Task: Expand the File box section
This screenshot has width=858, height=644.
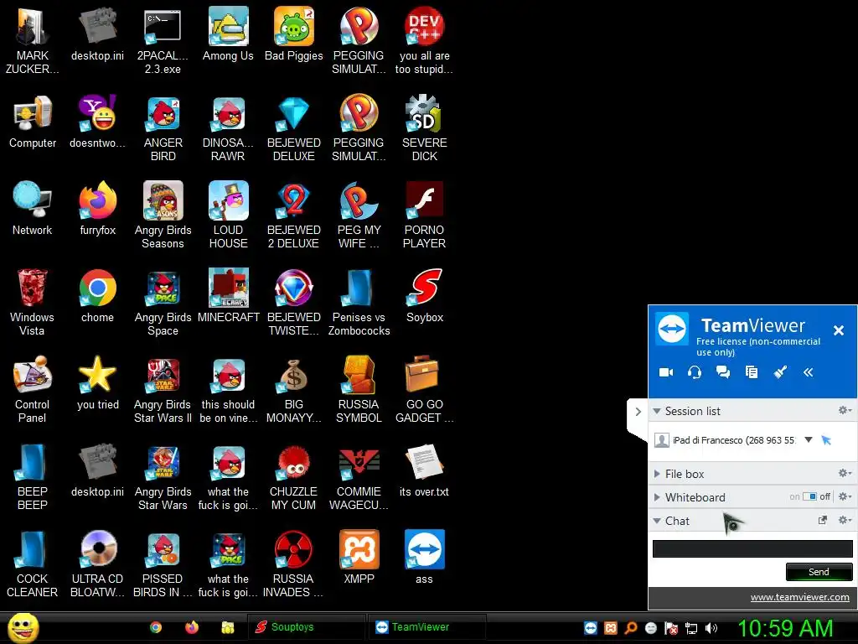Action: [x=657, y=474]
